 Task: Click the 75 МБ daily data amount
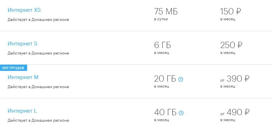[x=166, y=12]
